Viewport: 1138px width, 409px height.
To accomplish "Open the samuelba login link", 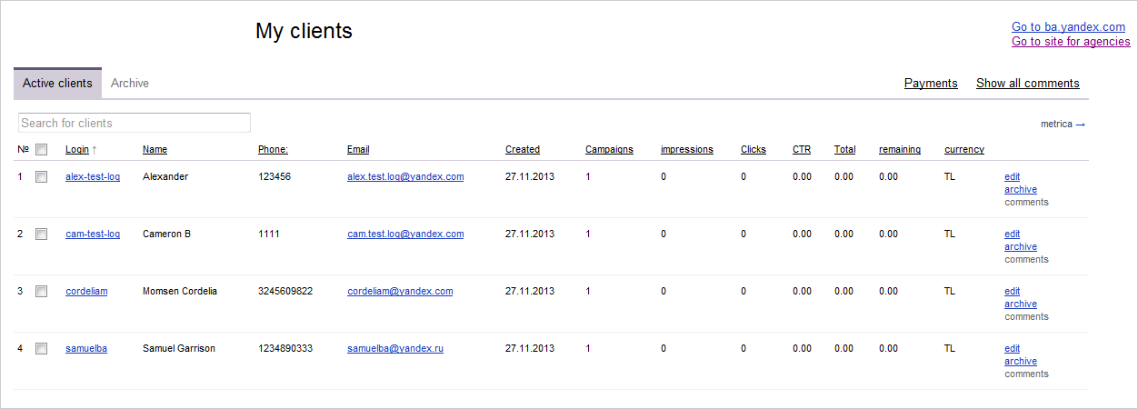I will pyautogui.click(x=86, y=349).
